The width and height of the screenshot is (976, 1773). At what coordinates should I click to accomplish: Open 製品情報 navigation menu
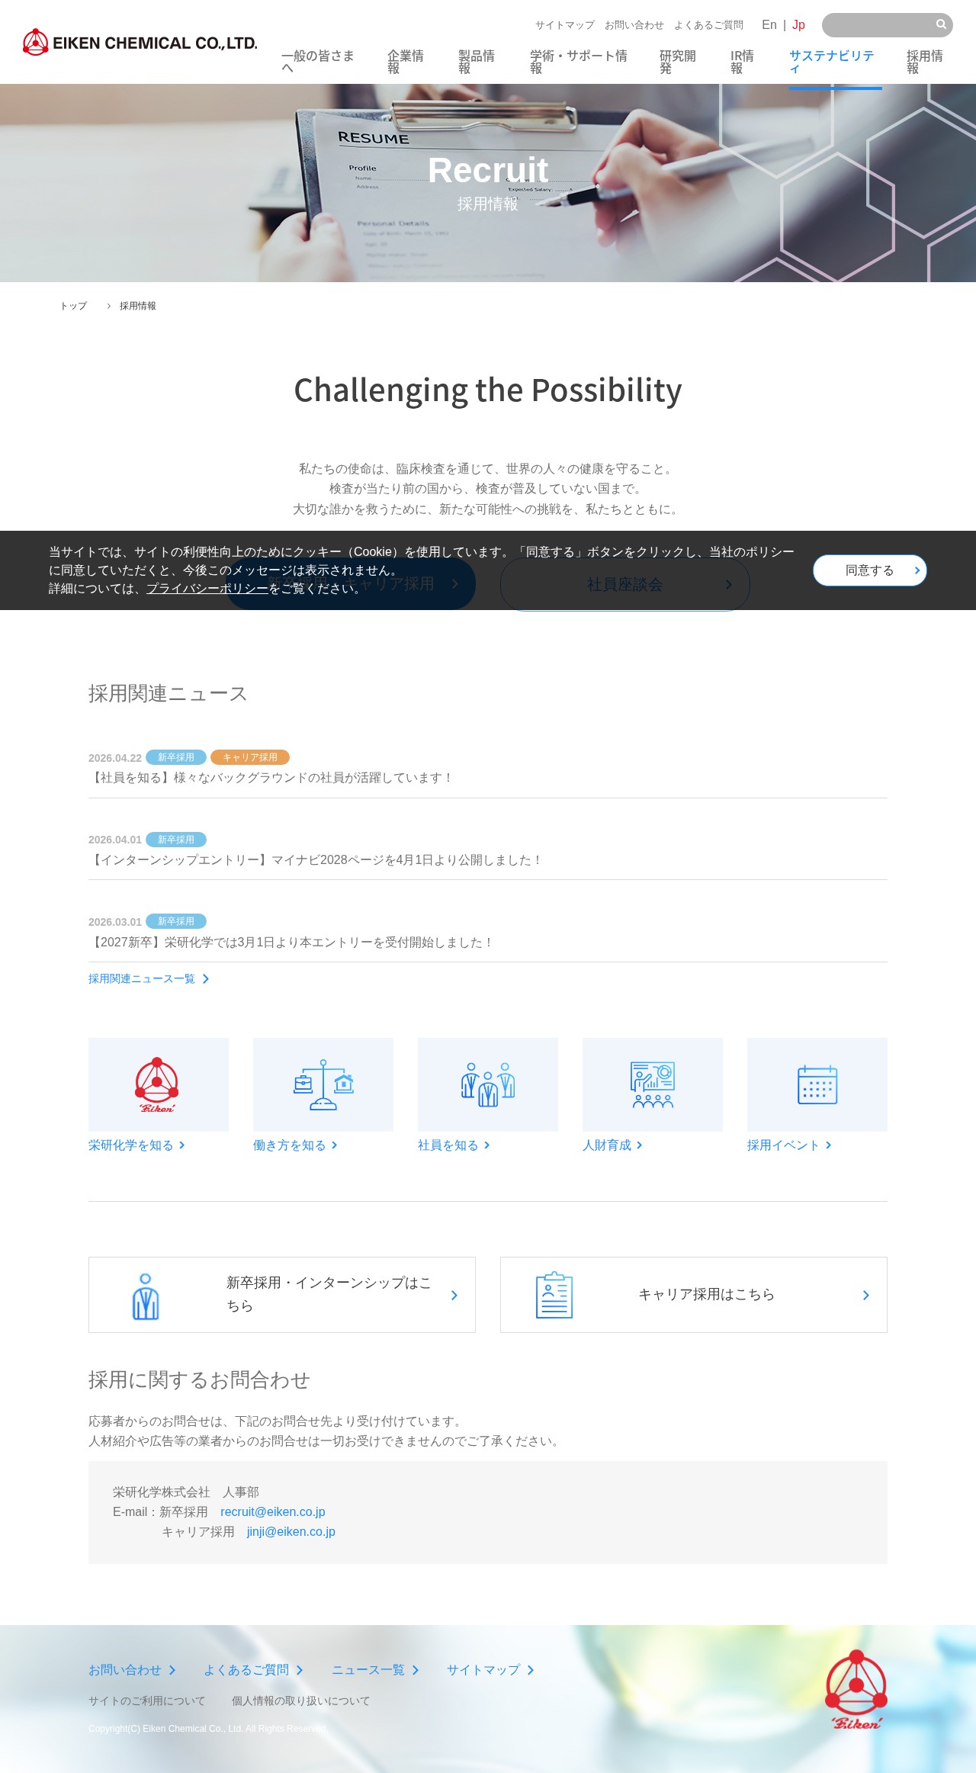point(477,62)
